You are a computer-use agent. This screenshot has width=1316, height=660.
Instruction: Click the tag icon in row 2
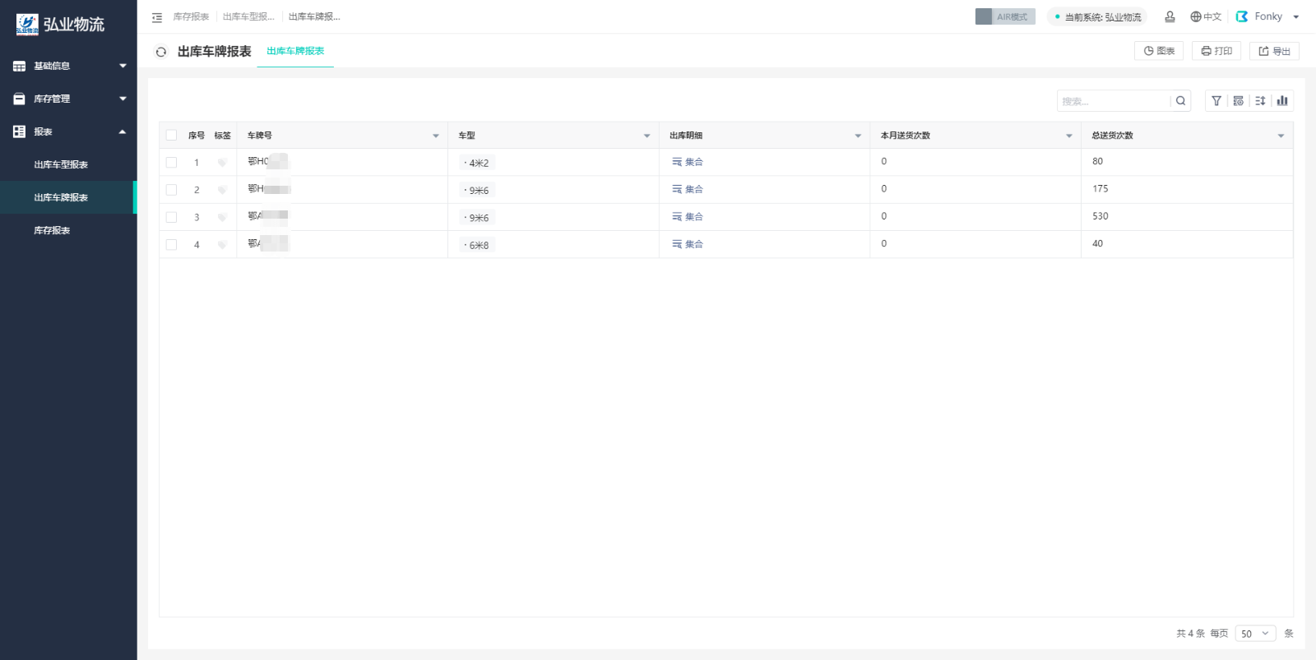[x=222, y=190]
